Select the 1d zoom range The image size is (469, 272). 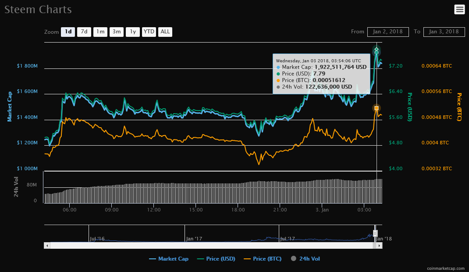tap(68, 32)
